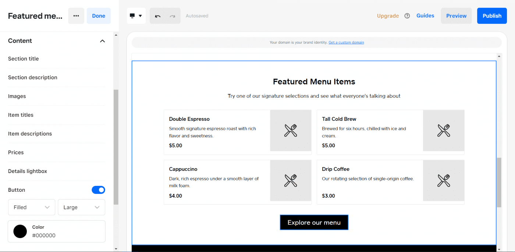The width and height of the screenshot is (515, 252).
Task: Click the Drip Coffee placeholder image
Action: tap(444, 180)
